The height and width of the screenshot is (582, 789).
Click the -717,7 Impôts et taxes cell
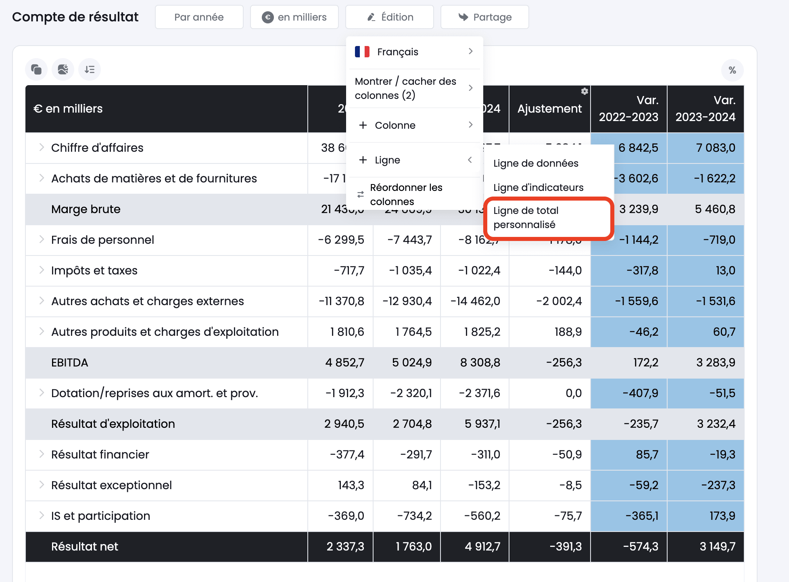[x=340, y=270]
